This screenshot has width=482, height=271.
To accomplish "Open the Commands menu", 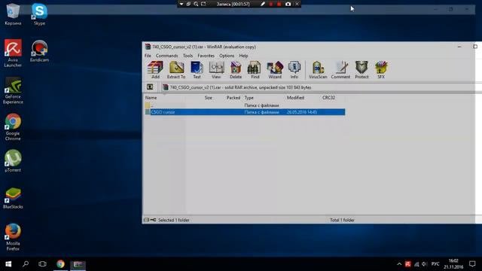I will coord(167,56).
